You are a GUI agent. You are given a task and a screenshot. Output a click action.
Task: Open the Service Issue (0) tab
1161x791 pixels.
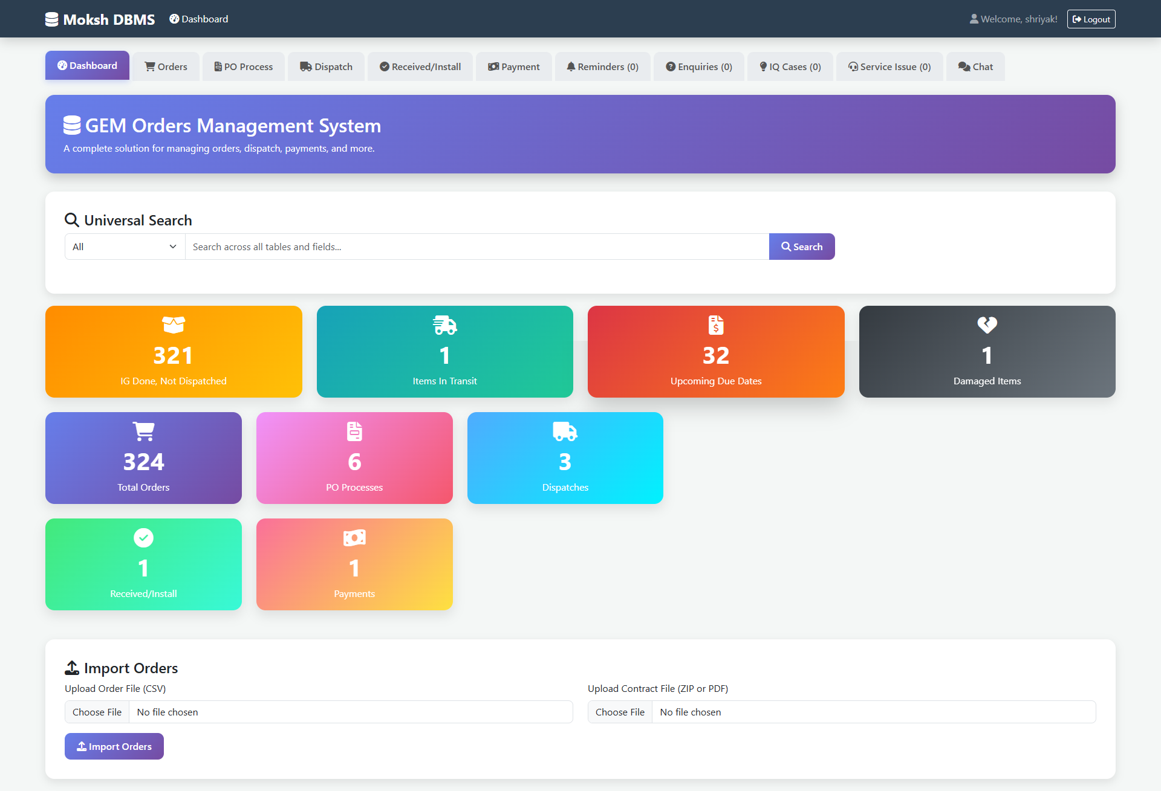(x=889, y=66)
